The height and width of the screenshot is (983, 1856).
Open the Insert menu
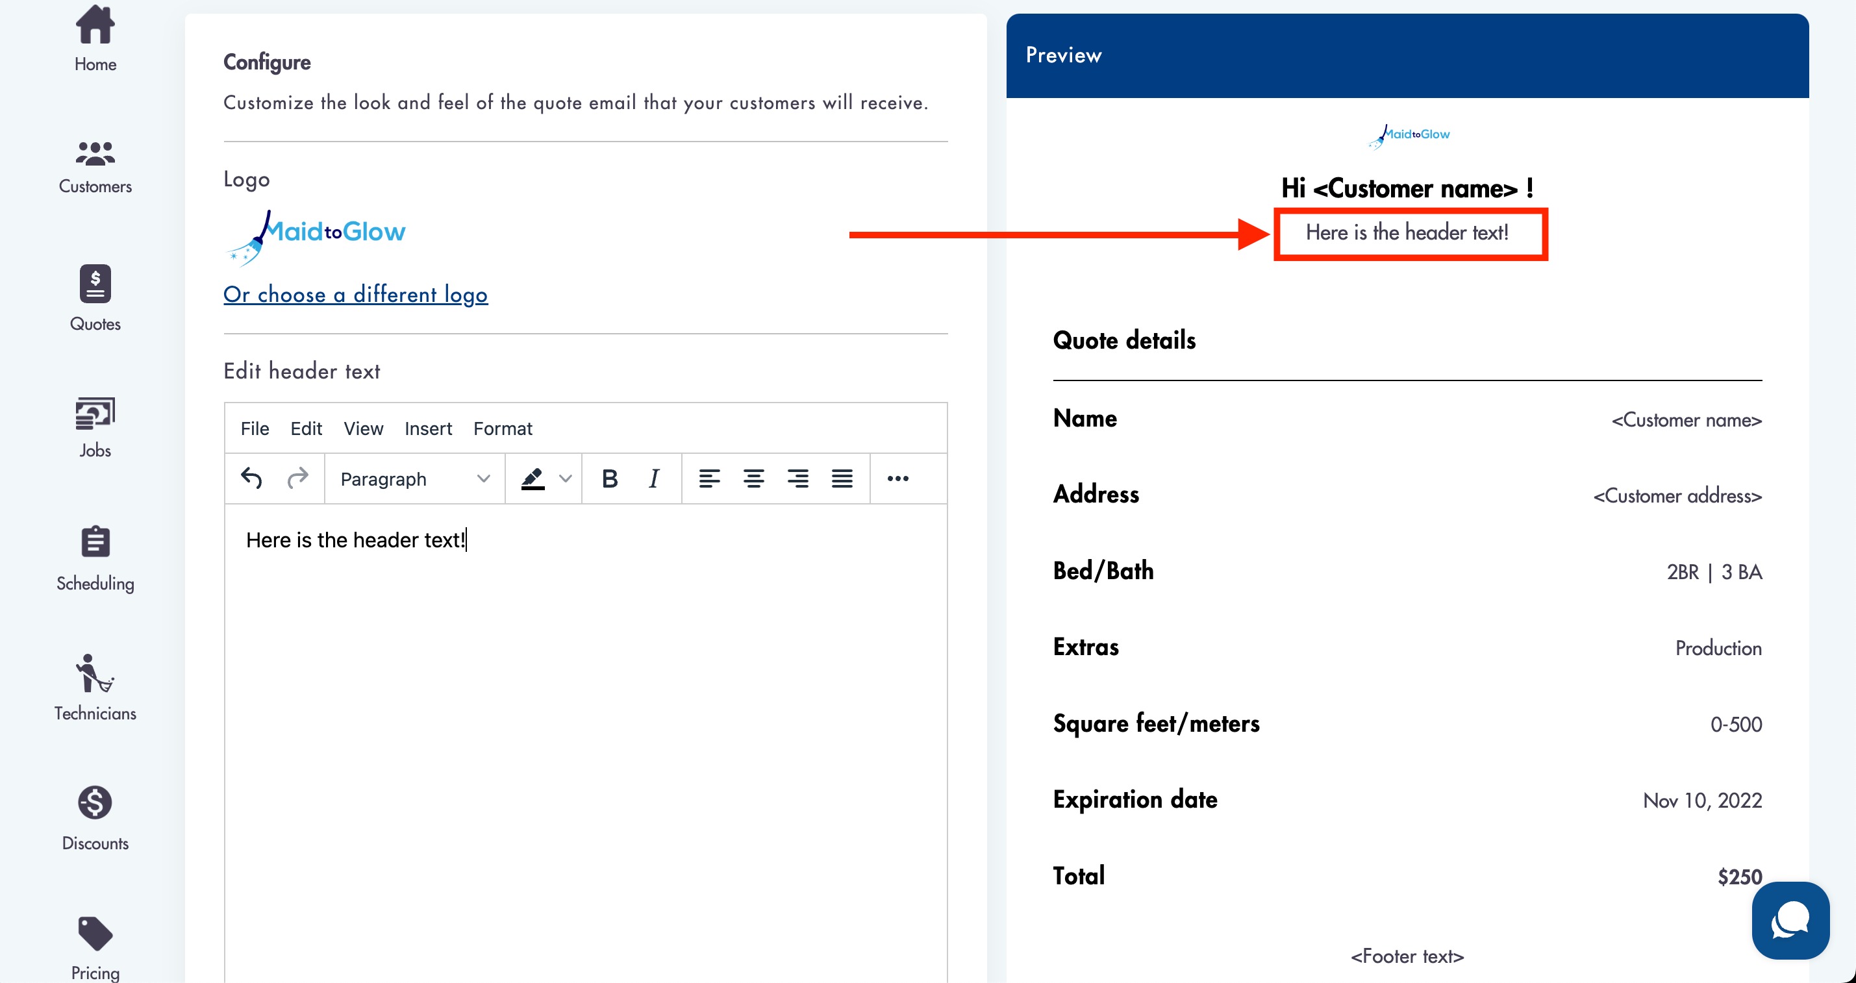point(428,429)
